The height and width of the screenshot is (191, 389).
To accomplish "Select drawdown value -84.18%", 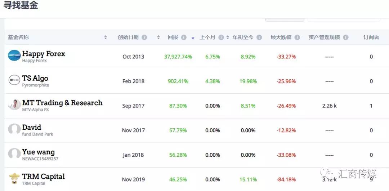I will [x=286, y=179].
